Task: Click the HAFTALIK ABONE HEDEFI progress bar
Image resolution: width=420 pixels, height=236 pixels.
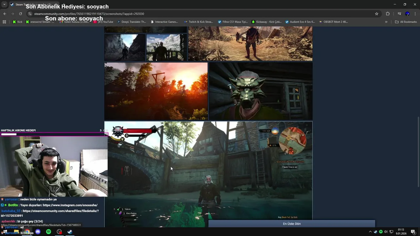Action: tap(54, 134)
